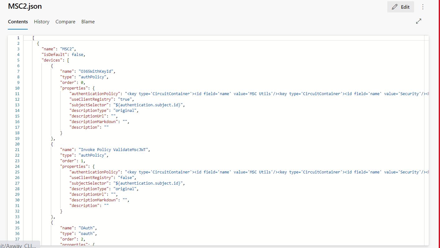The image size is (440, 248).
Task: Click the Edit button
Action: click(x=400, y=7)
